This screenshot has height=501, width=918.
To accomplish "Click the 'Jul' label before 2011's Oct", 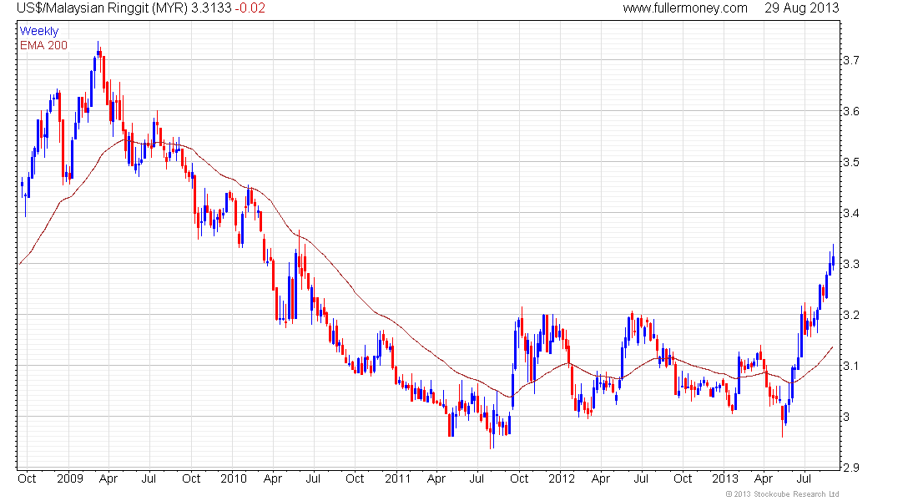I will [313, 478].
